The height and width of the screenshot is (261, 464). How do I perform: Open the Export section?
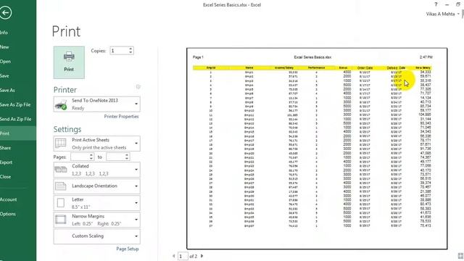click(x=6, y=162)
